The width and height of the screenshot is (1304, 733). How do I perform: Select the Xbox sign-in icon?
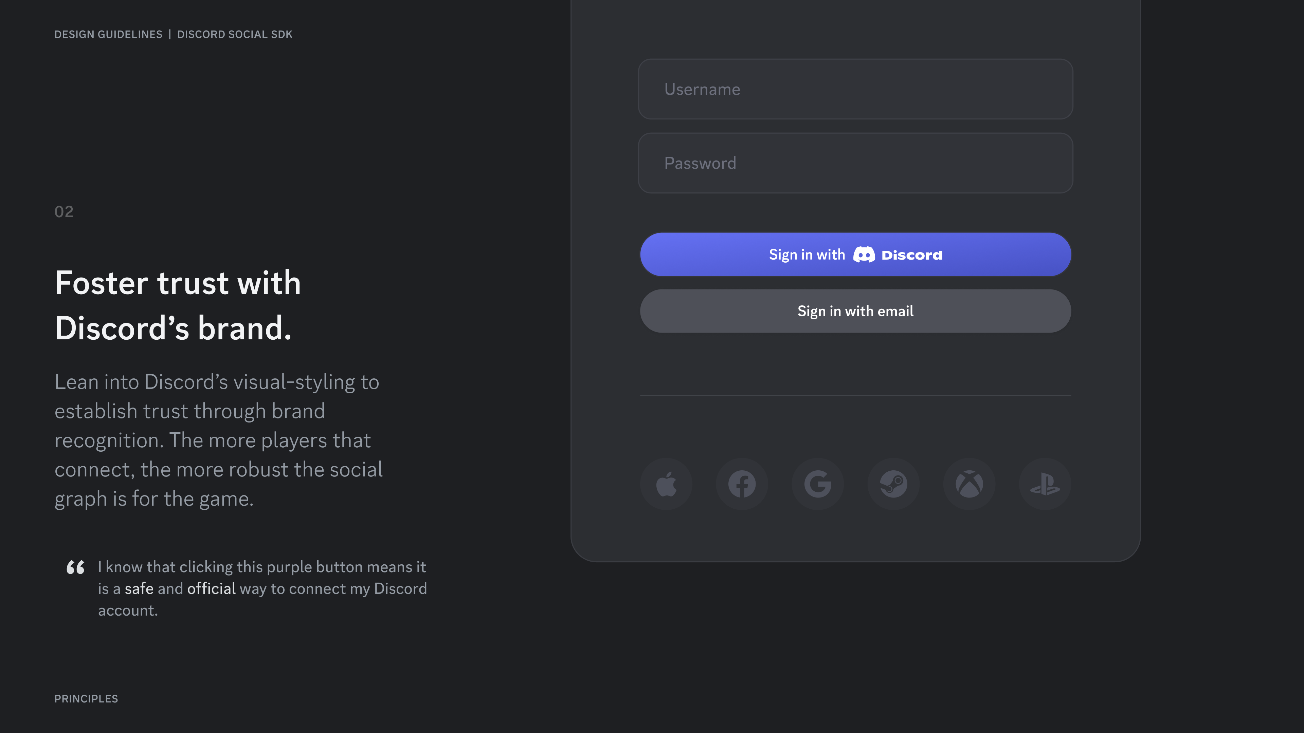pyautogui.click(x=969, y=484)
